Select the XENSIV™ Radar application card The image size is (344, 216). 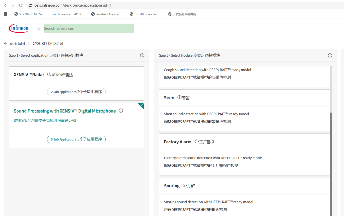[76, 83]
